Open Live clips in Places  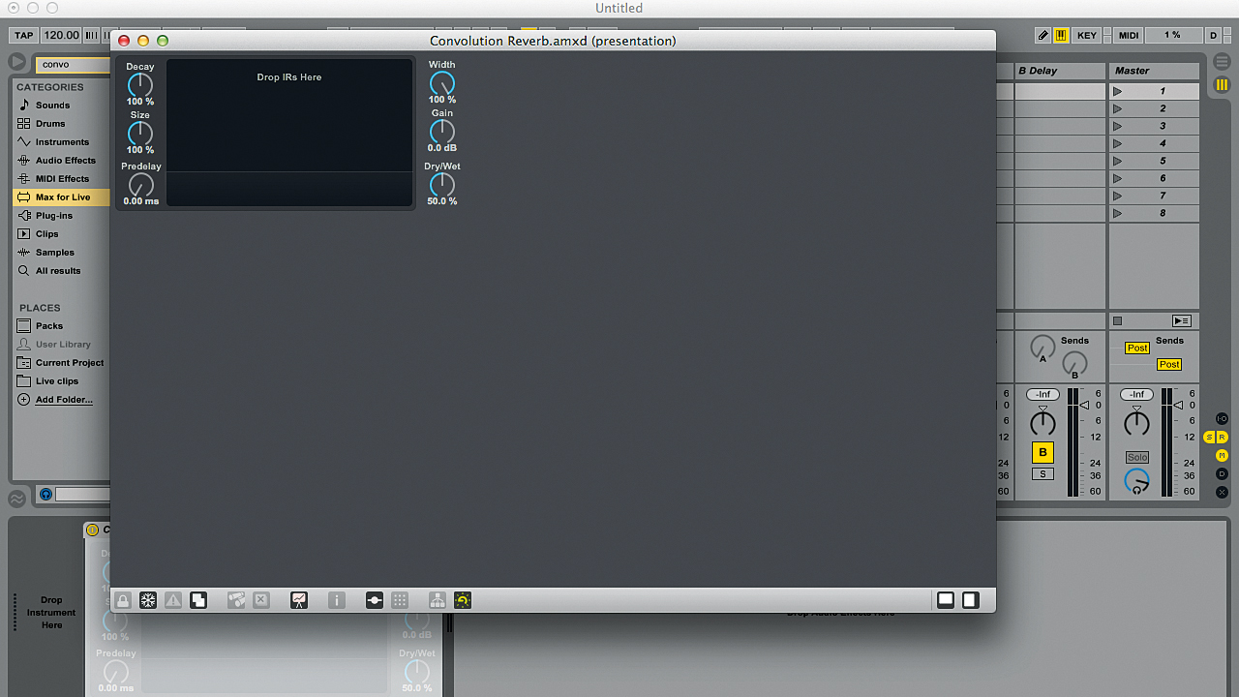point(57,380)
